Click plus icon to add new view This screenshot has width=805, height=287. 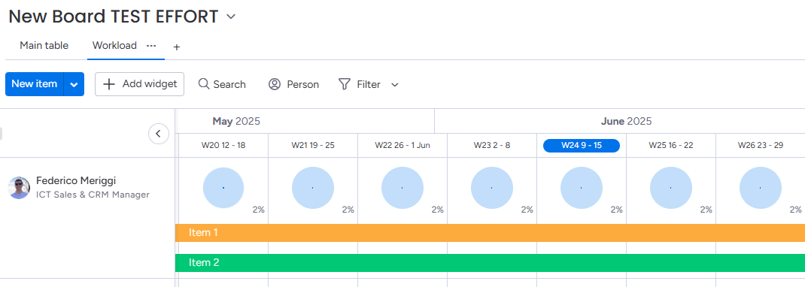tap(177, 47)
